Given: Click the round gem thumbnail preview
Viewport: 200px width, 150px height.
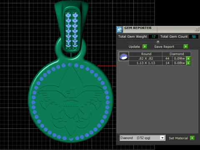Looking at the screenshot, I should 124,56.
